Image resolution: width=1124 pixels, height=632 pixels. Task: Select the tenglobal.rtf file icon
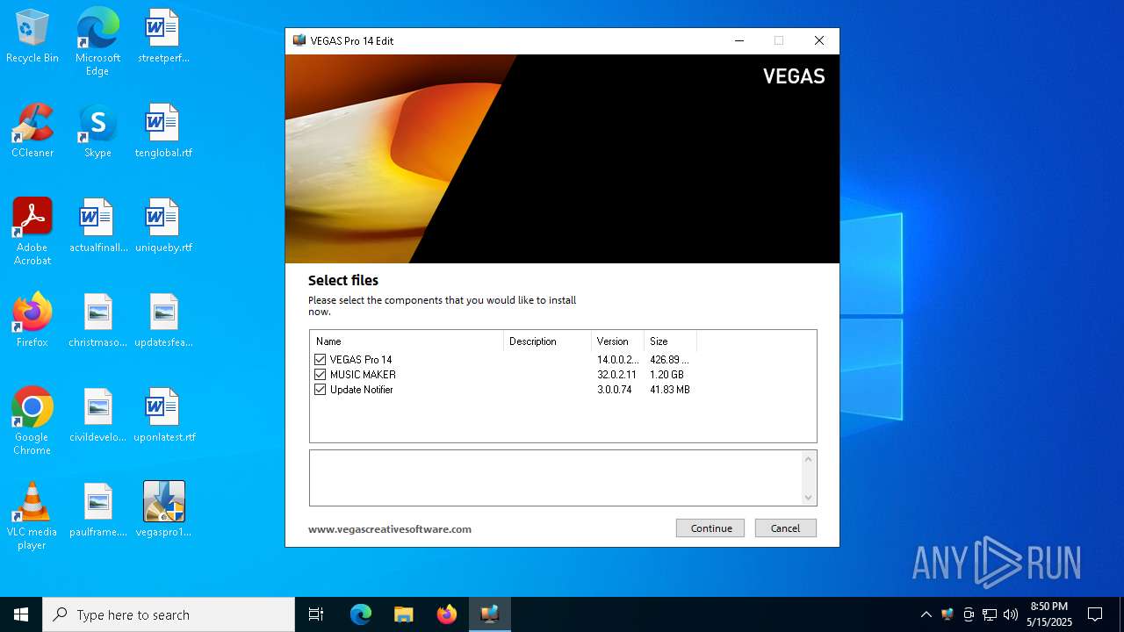click(163, 132)
